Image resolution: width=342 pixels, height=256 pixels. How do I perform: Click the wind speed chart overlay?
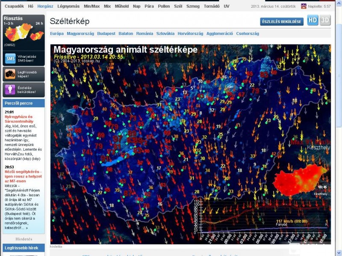tap(262, 220)
